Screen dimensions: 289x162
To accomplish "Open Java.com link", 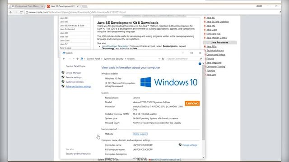I will click(x=211, y=75).
